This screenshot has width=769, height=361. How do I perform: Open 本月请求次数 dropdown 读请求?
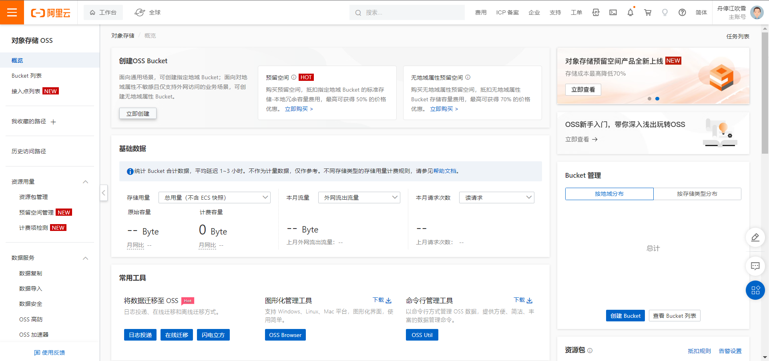coord(497,197)
